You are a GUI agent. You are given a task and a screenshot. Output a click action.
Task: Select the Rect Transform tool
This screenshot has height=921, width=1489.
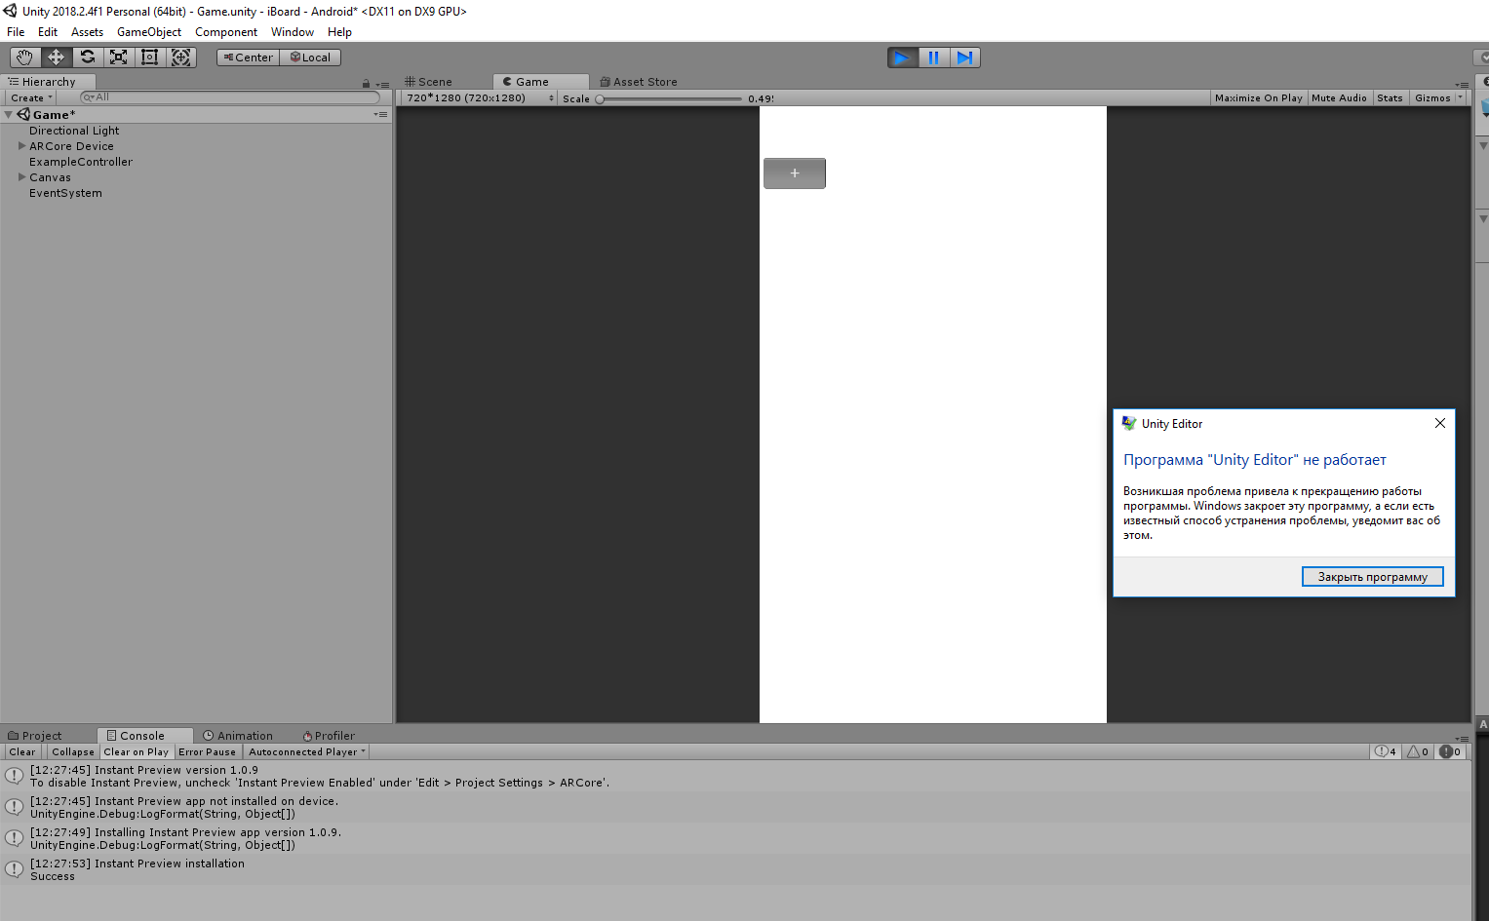pos(149,57)
